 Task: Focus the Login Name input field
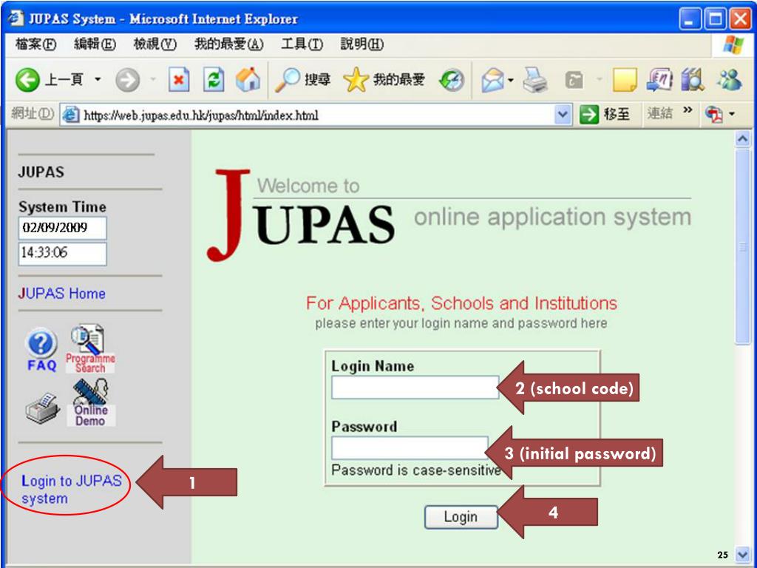click(x=415, y=388)
